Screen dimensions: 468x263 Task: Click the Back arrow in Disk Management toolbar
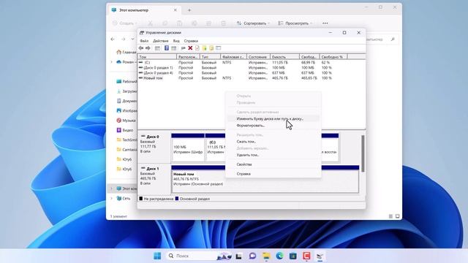tap(141, 48)
